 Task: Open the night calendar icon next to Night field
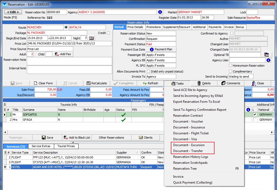click(91, 38)
